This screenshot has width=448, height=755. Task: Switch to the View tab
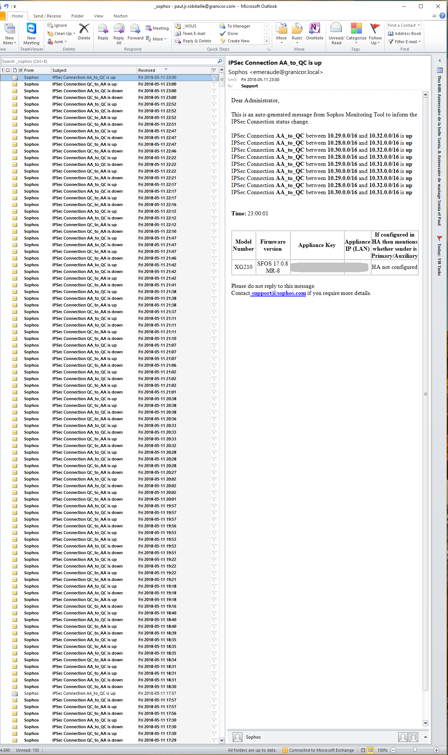[99, 16]
